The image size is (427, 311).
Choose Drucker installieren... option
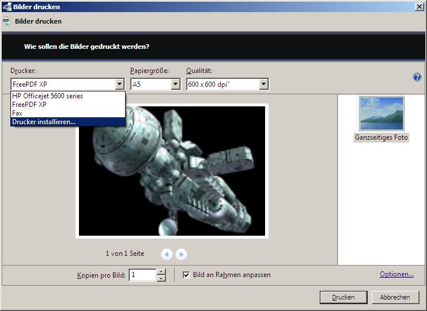(44, 122)
